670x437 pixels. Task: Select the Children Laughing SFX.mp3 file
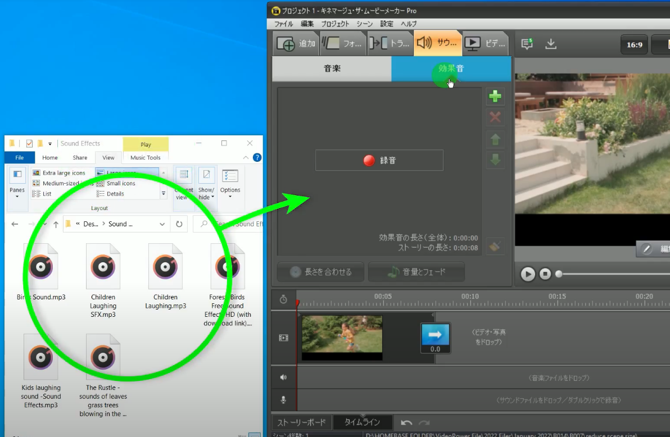click(103, 280)
